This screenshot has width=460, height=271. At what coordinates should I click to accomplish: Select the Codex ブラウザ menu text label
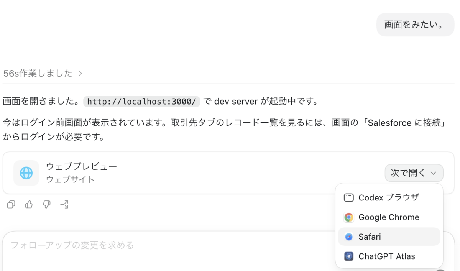coord(389,198)
